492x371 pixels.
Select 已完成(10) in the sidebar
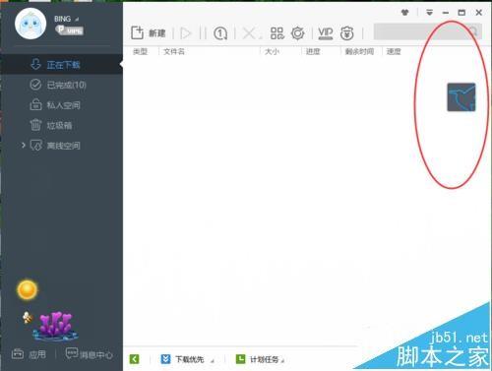pos(61,85)
